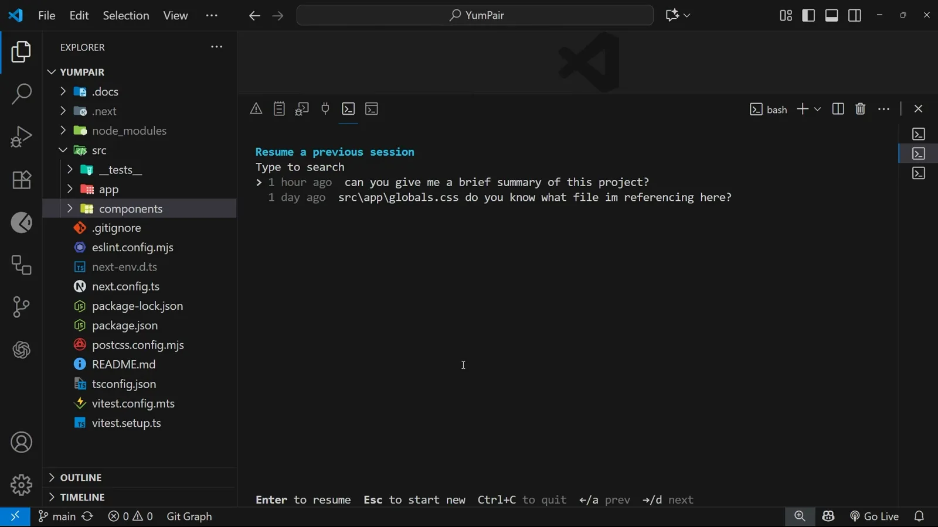Open the Copilot chat dropdown chevron
Image resolution: width=938 pixels, height=527 pixels.
pyautogui.click(x=686, y=15)
